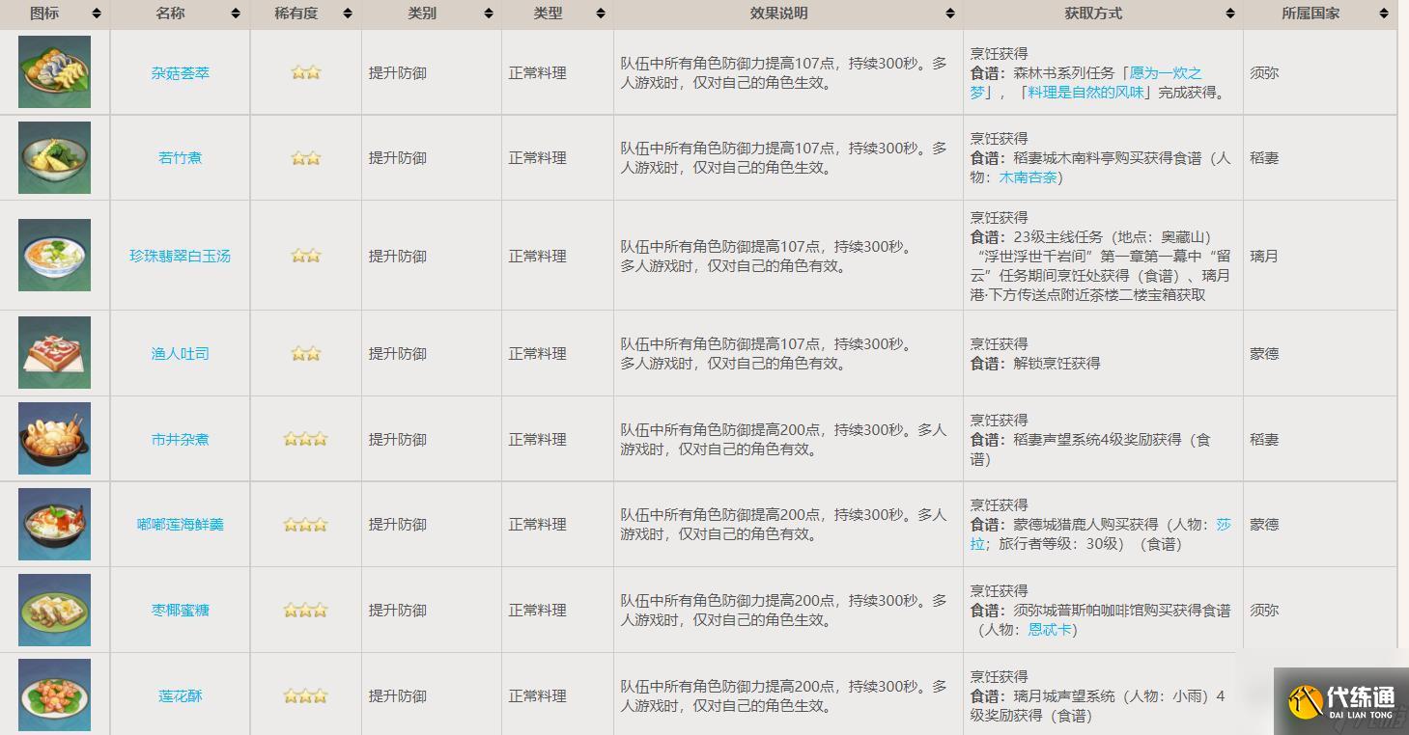The image size is (1409, 735).
Task: Sort table by 类型 column arrows
Action: pos(601,14)
